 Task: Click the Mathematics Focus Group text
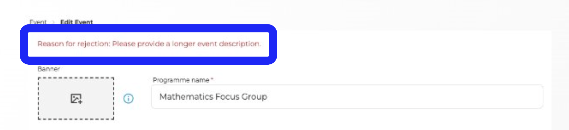click(x=213, y=97)
